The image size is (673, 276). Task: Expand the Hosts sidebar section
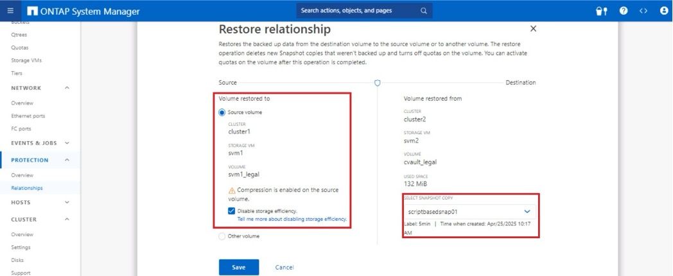[x=67, y=202]
